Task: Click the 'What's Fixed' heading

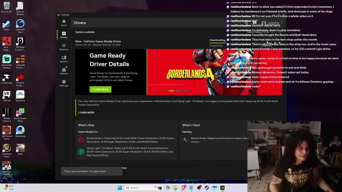Action: pyautogui.click(x=191, y=125)
